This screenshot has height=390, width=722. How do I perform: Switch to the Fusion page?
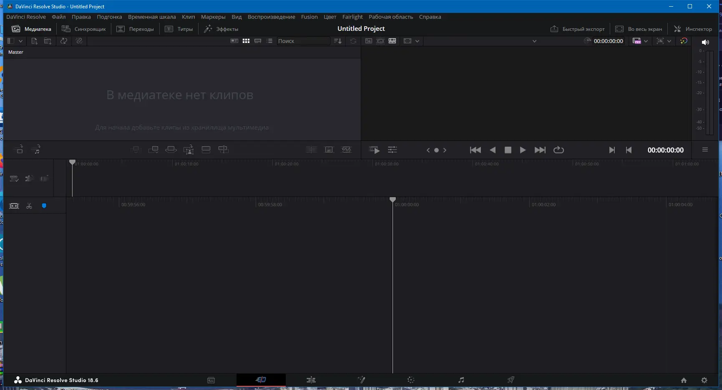(361, 380)
